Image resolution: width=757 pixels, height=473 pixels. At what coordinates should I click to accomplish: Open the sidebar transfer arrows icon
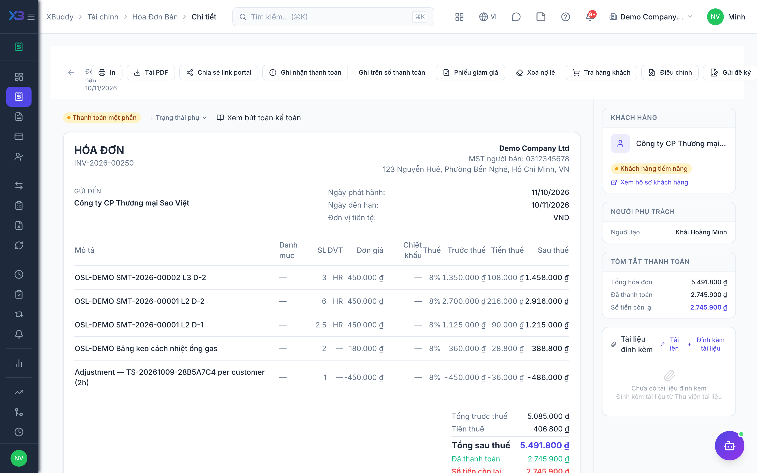19,186
